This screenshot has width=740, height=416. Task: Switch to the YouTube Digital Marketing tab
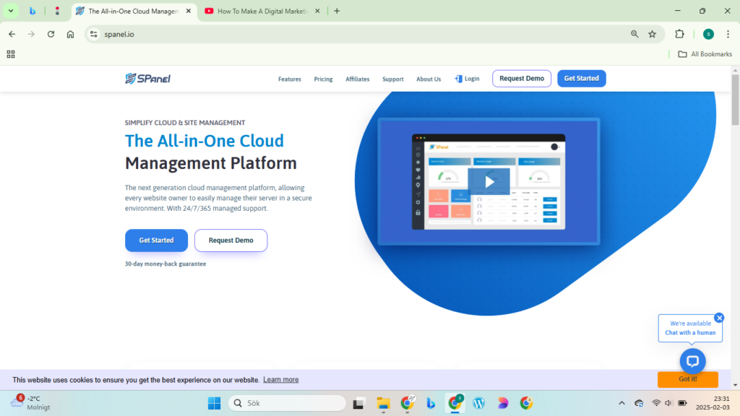click(x=262, y=11)
